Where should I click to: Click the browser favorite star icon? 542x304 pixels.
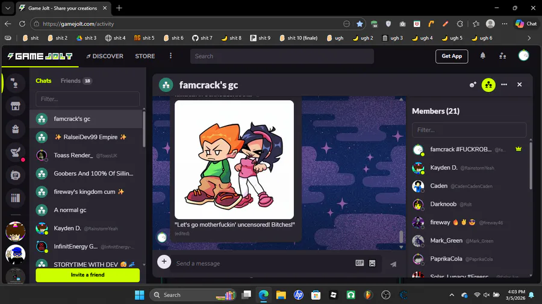click(x=360, y=24)
